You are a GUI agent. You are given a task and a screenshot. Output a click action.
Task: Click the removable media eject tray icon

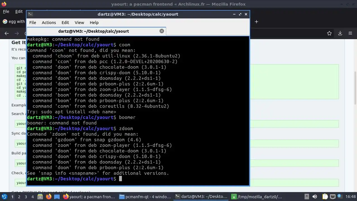[307, 197]
